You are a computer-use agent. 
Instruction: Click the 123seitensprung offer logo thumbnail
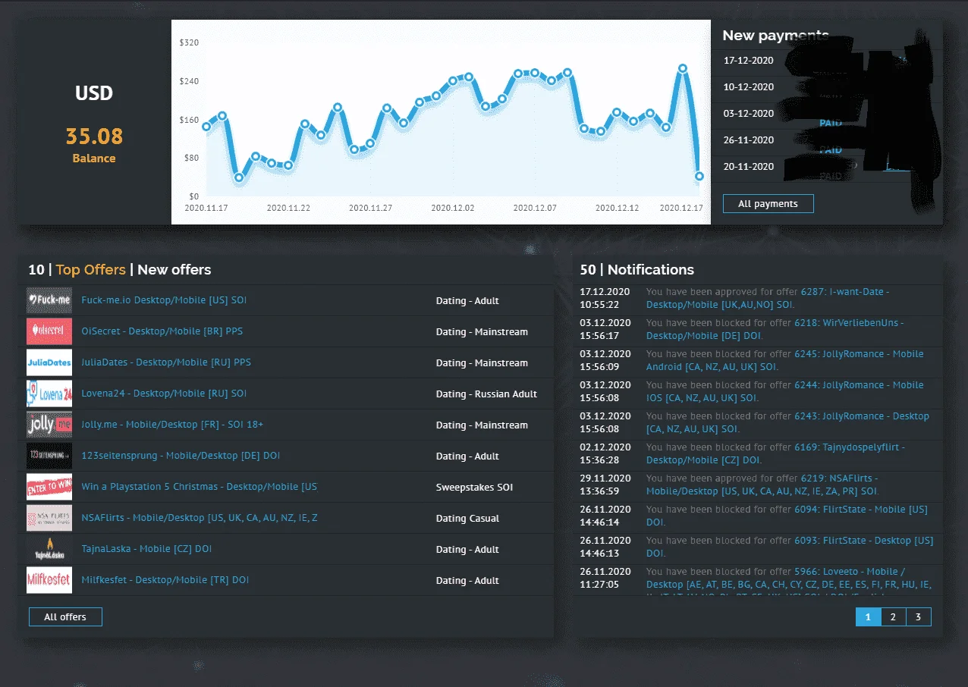click(x=49, y=456)
